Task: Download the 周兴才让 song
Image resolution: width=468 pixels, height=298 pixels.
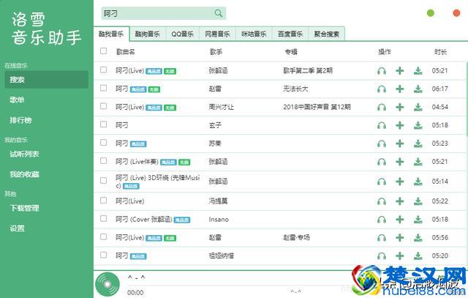Action: [418, 108]
